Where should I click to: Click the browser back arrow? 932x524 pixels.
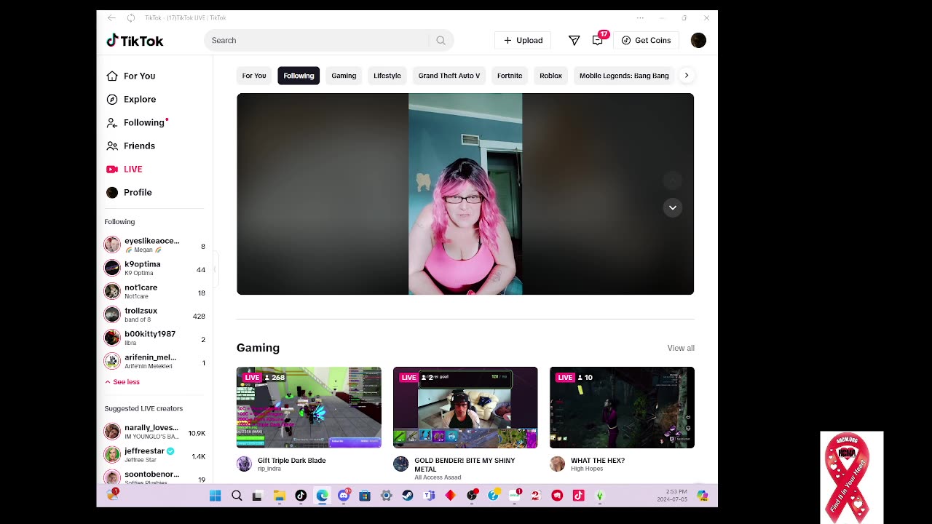[111, 17]
